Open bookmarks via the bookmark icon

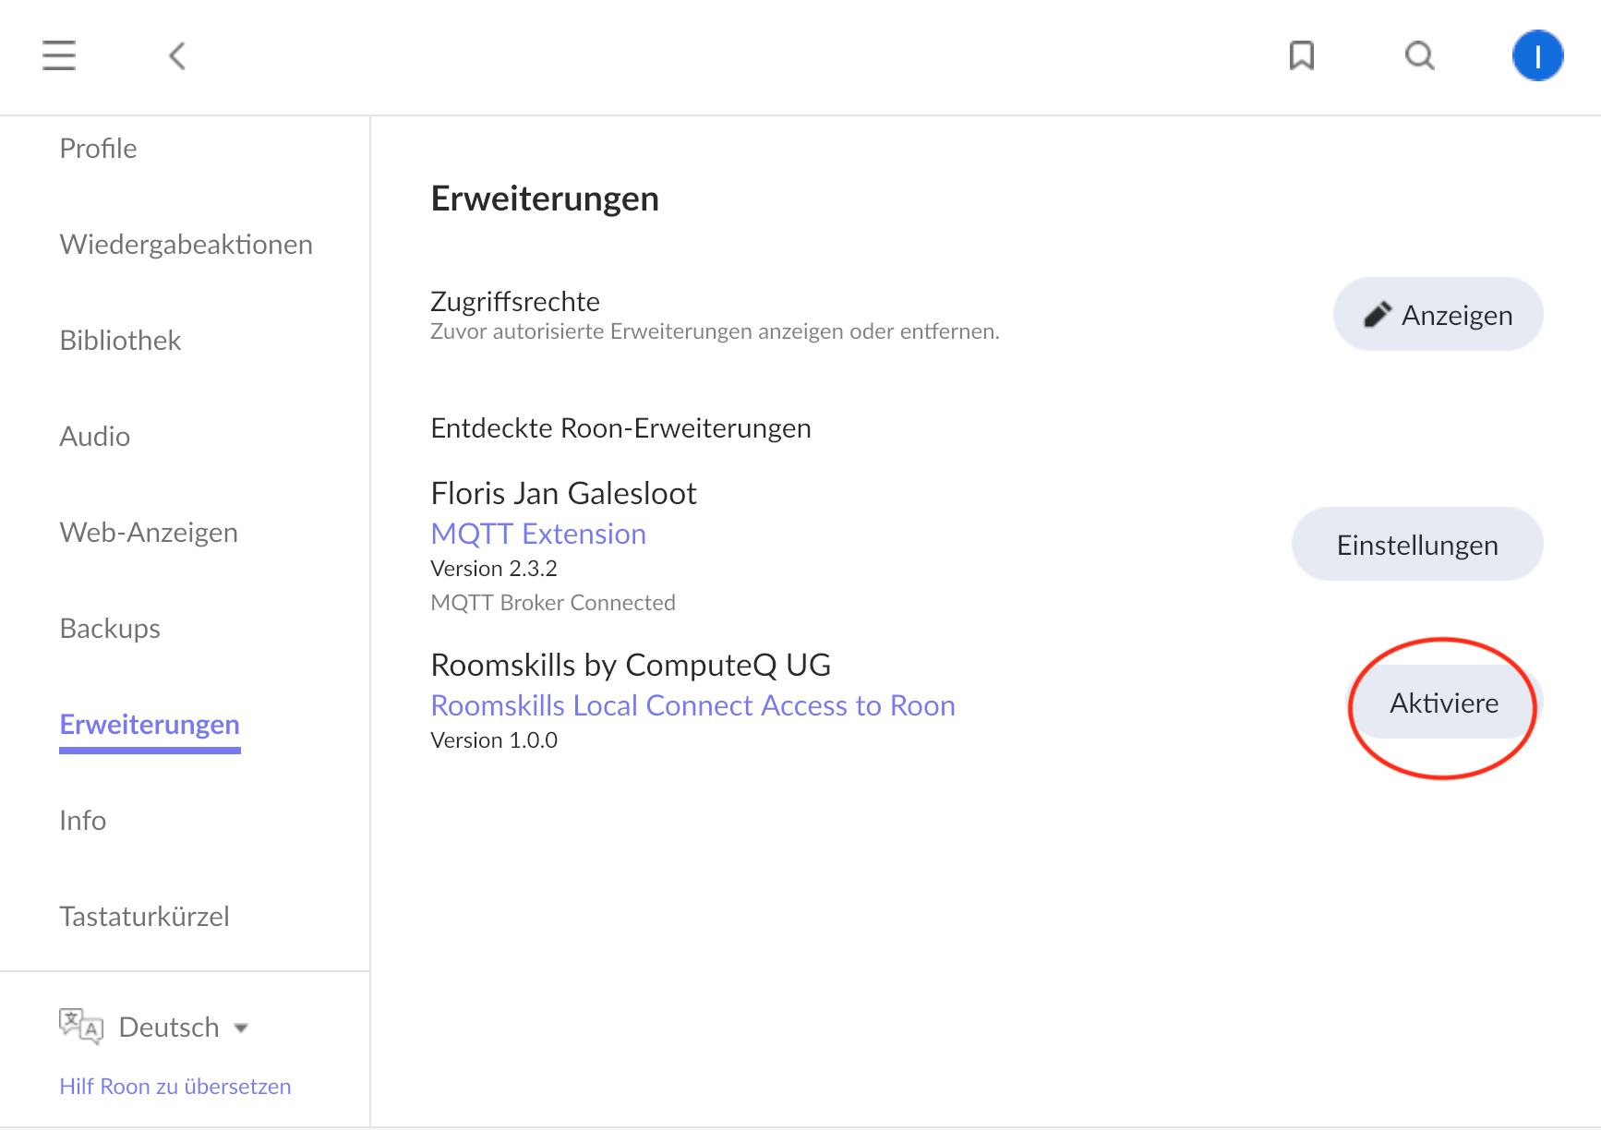(1301, 55)
